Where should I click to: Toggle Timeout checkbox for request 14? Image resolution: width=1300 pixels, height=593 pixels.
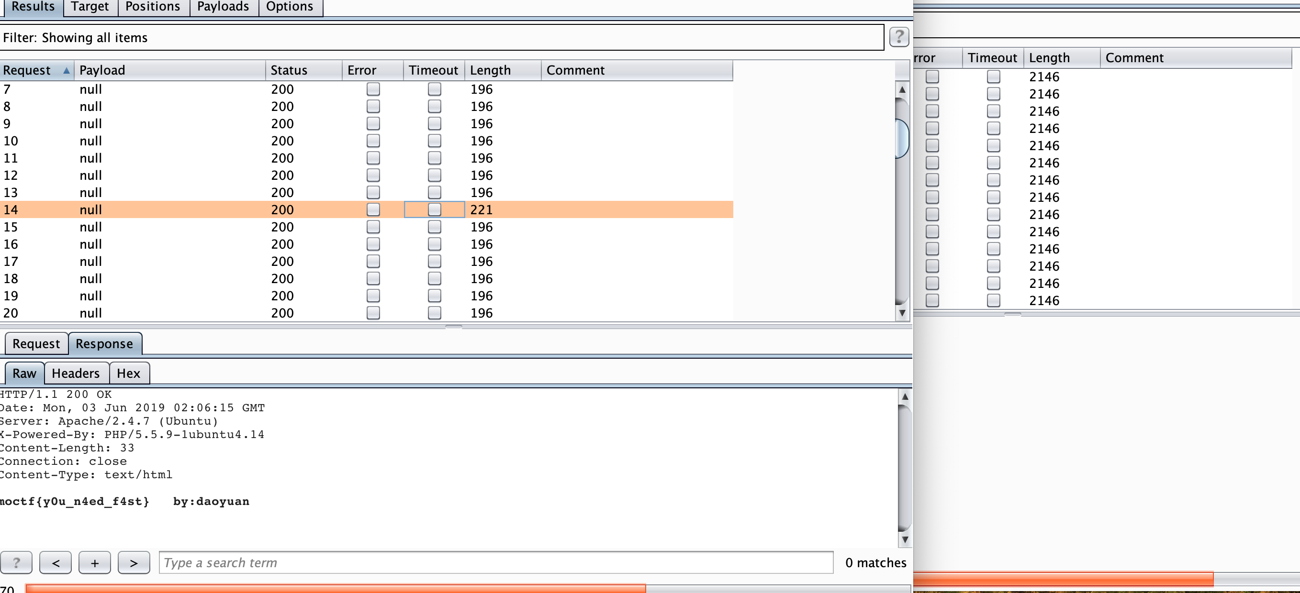pos(434,210)
